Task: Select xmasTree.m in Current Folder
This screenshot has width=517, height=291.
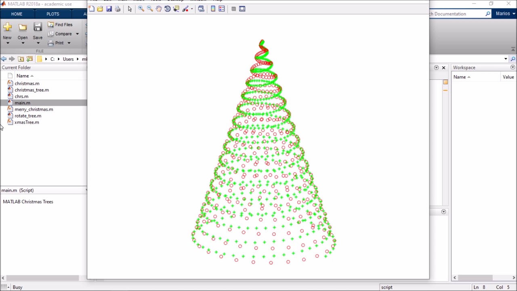Action: [x=27, y=122]
